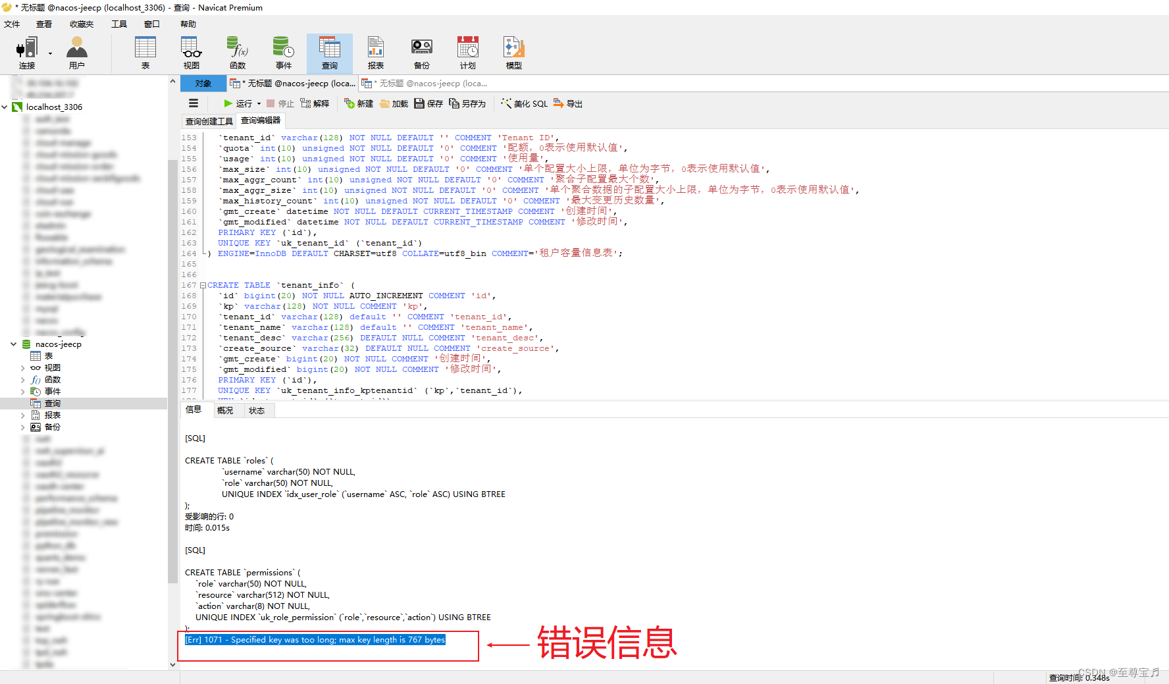Viewport: 1169px width, 684px height.
Task: Select the 函数 (Function) toolbar icon
Action: coord(238,53)
